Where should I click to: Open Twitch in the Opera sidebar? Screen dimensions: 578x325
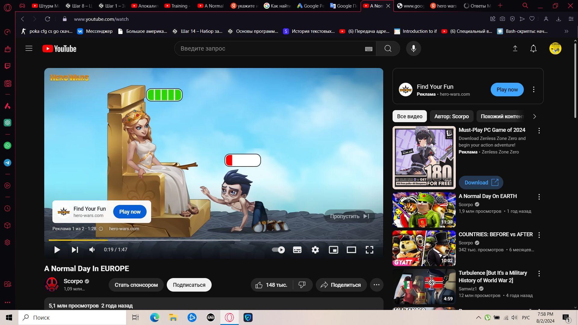tap(8, 66)
